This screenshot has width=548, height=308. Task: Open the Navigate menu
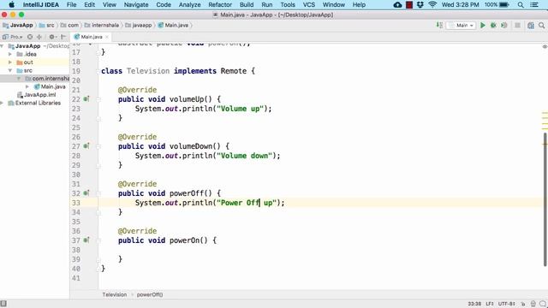pyautogui.click(x=136, y=4)
